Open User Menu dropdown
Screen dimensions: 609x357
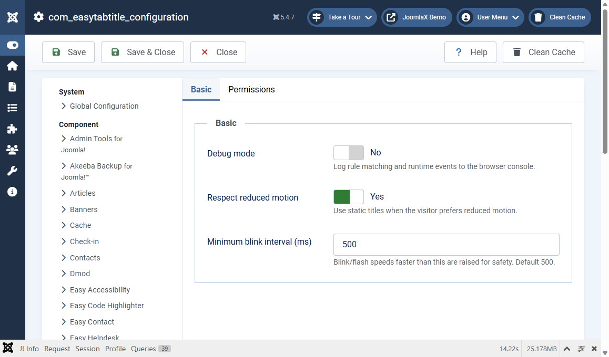[x=490, y=17]
